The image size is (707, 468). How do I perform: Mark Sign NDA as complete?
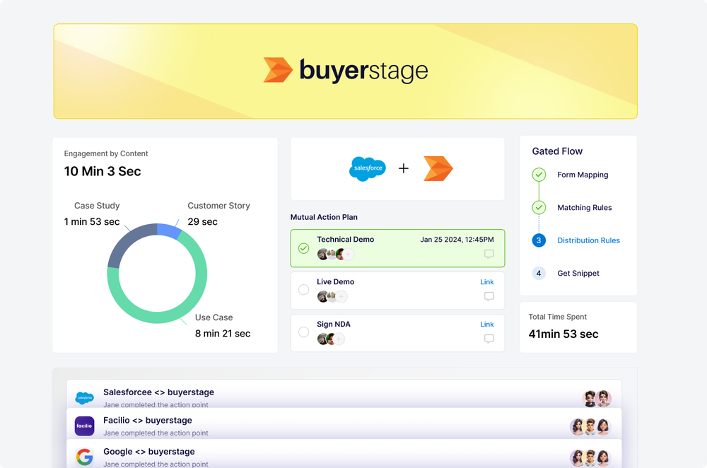point(304,332)
